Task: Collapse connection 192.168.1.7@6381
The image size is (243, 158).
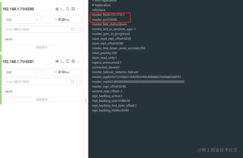Action: (x=78, y=62)
